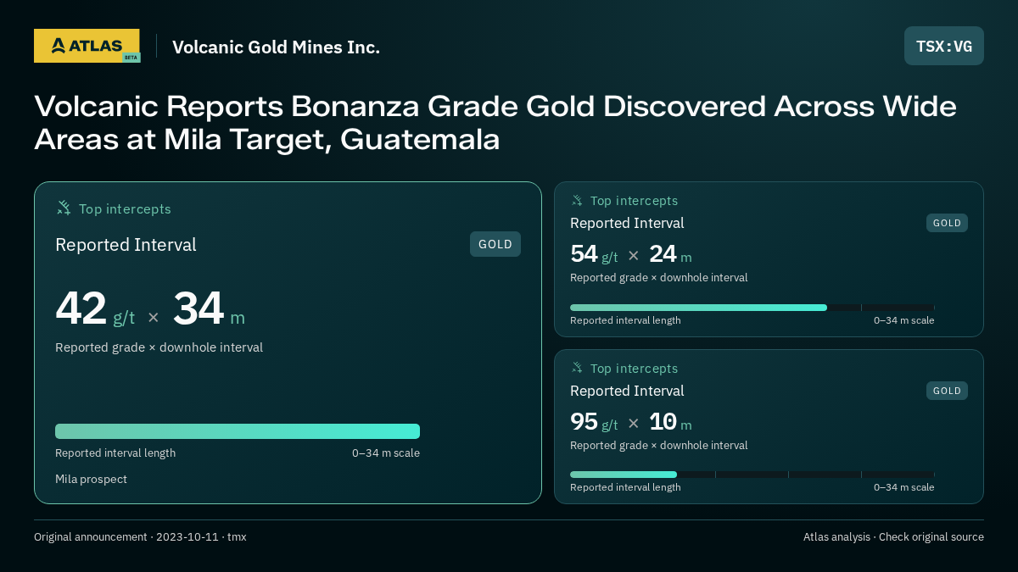Click 'Reported Interval' title in the 95 g/t card
The height and width of the screenshot is (572, 1018).
coord(627,391)
